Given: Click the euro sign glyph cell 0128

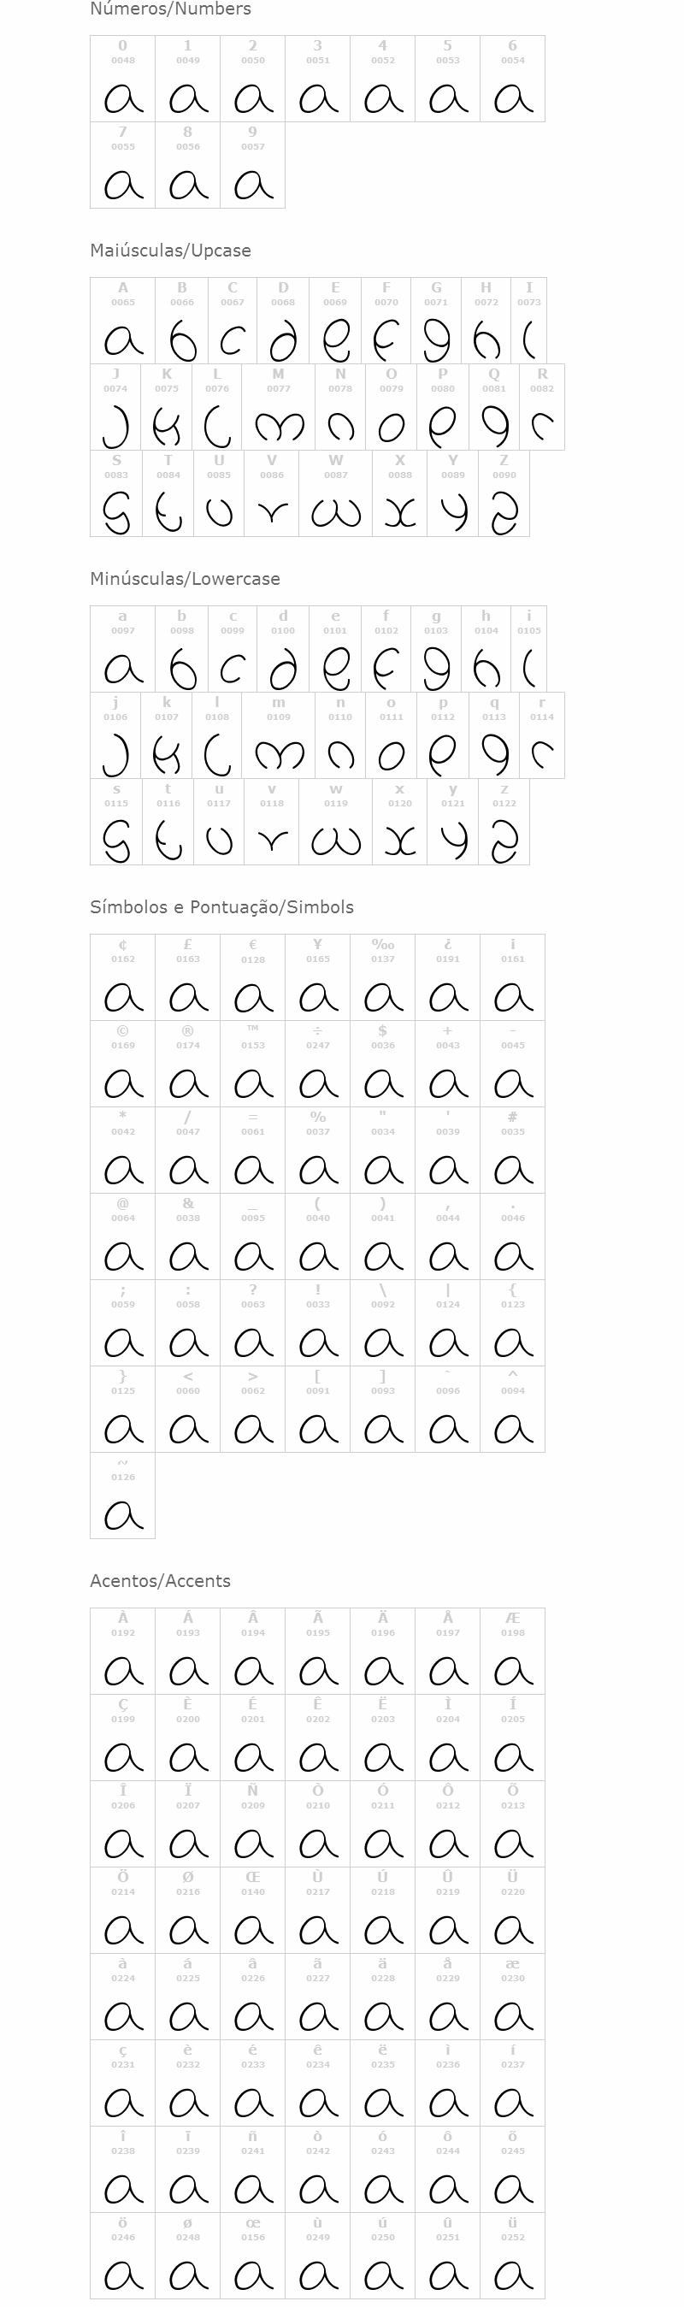Looking at the screenshot, I should pyautogui.click(x=252, y=978).
